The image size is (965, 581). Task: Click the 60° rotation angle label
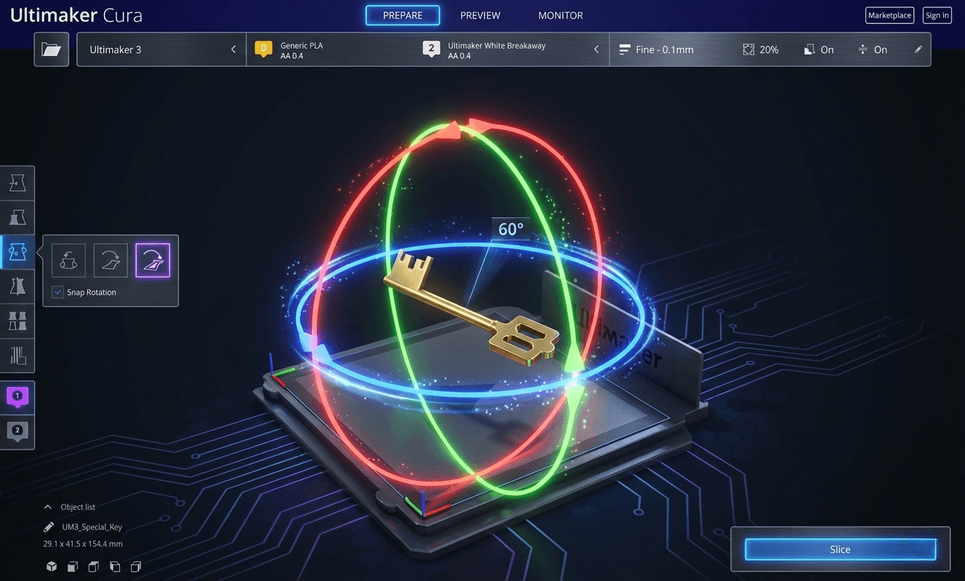click(511, 229)
